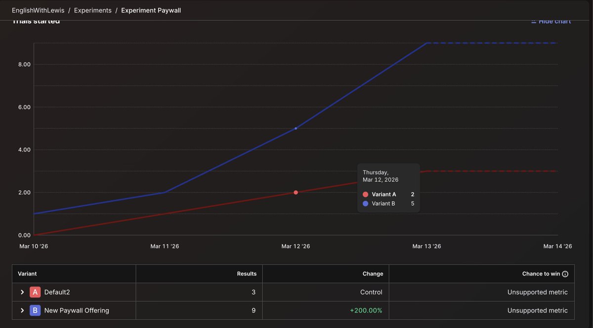
Task: Click the Mar 13 '26 axis label
Action: 426,246
